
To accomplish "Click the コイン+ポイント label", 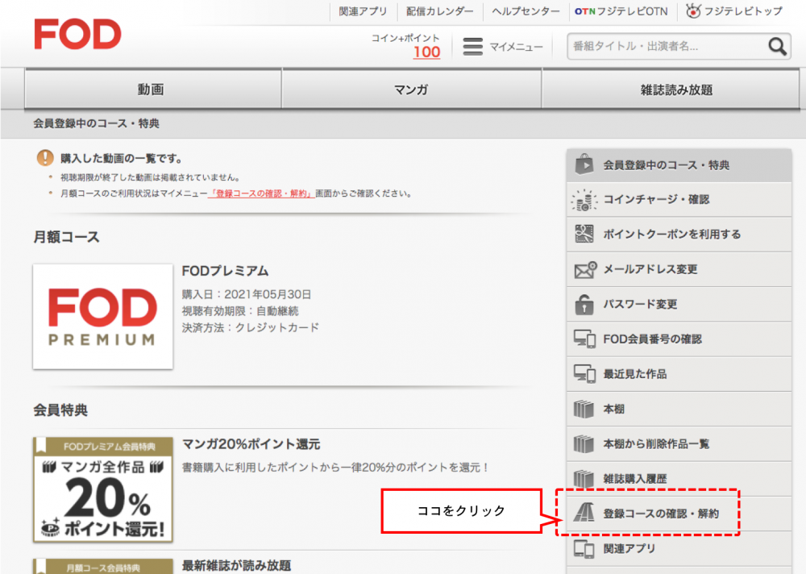I will pyautogui.click(x=405, y=38).
